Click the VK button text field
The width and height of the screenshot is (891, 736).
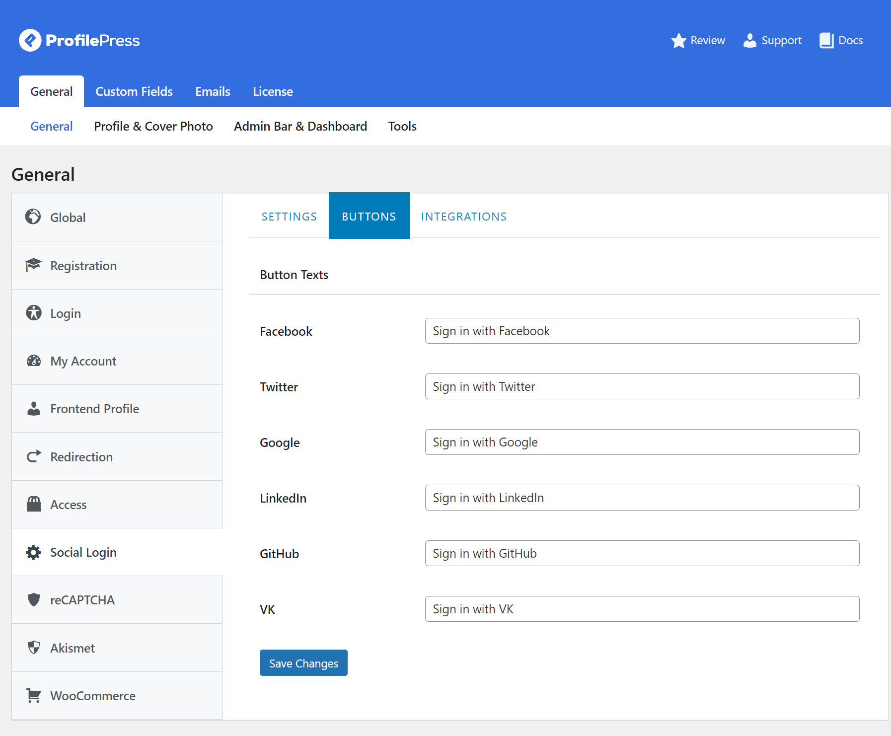point(642,609)
